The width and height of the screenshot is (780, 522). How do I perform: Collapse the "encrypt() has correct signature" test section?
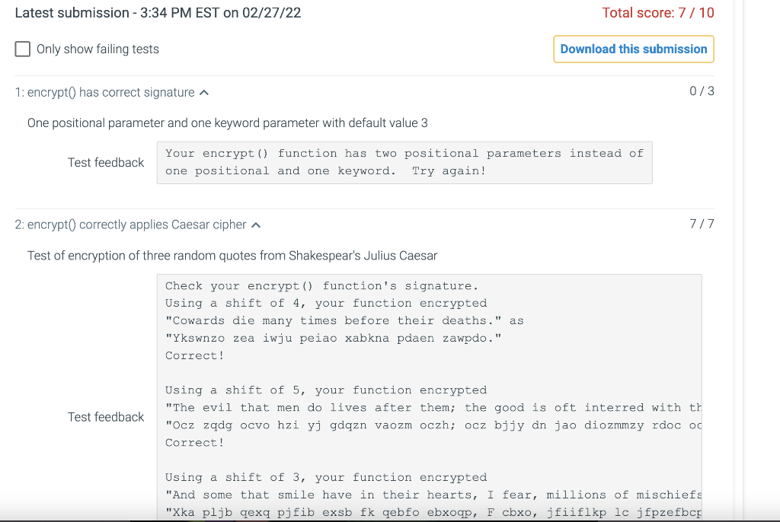(x=203, y=91)
